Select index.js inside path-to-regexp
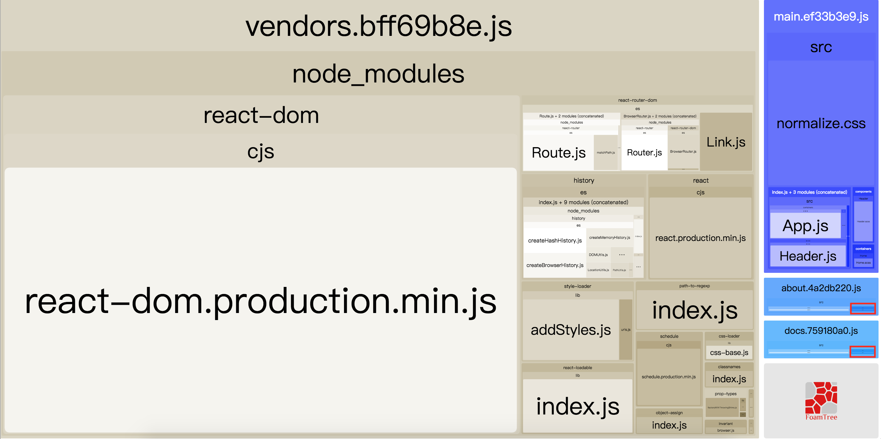This screenshot has width=881, height=439. tap(695, 310)
